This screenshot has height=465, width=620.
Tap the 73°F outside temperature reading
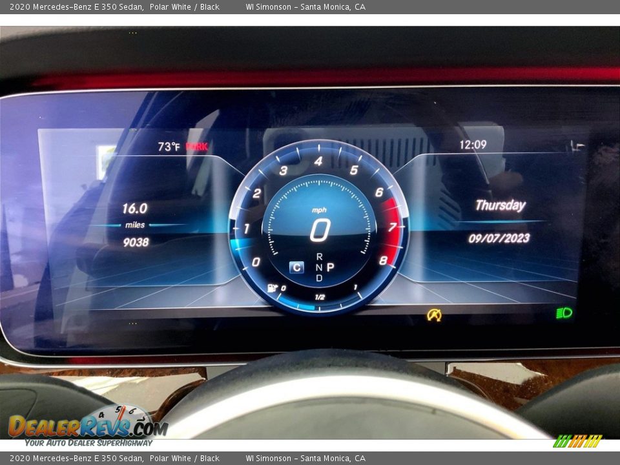[x=169, y=147]
